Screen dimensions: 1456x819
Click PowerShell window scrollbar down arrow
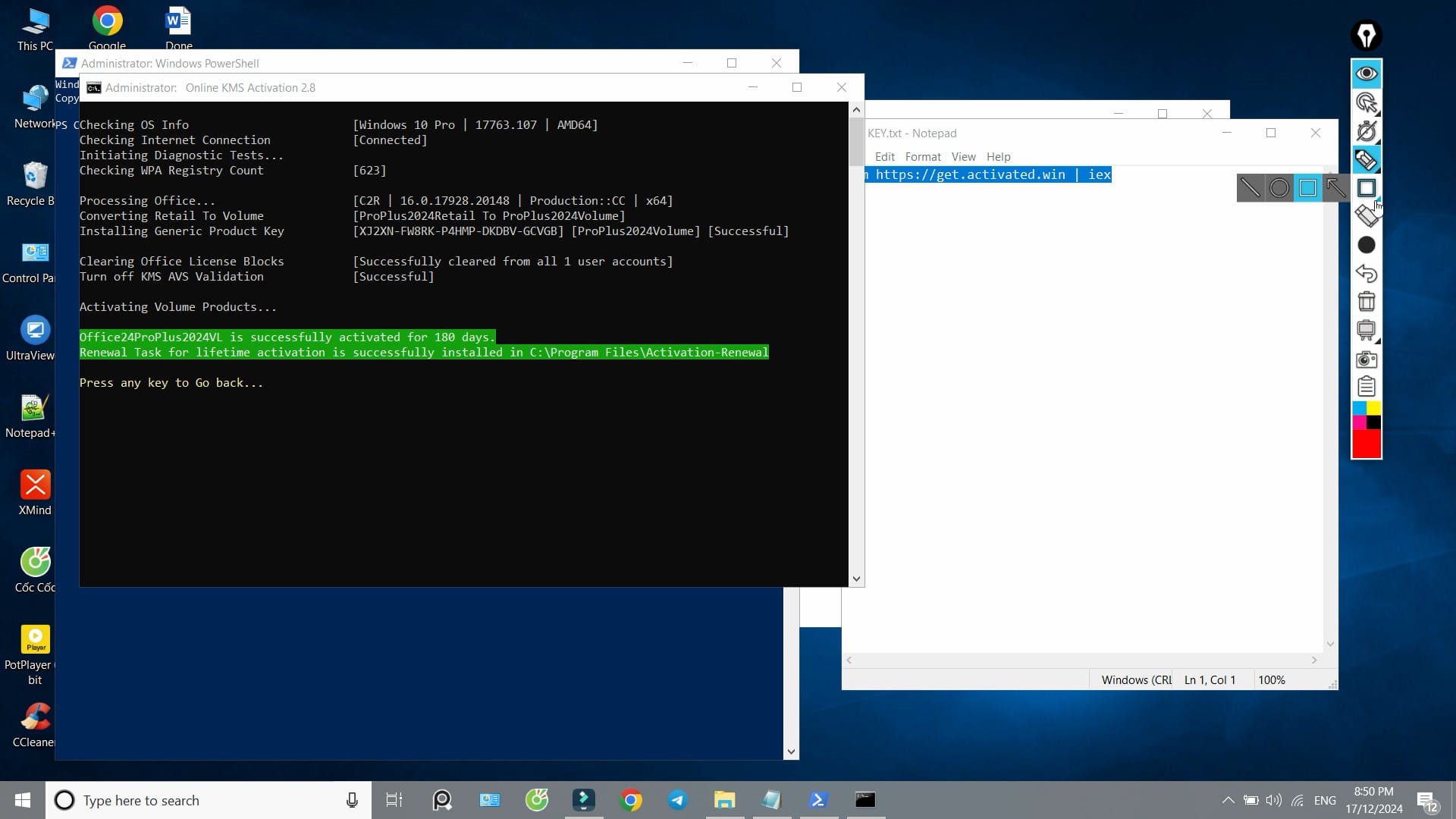click(791, 752)
